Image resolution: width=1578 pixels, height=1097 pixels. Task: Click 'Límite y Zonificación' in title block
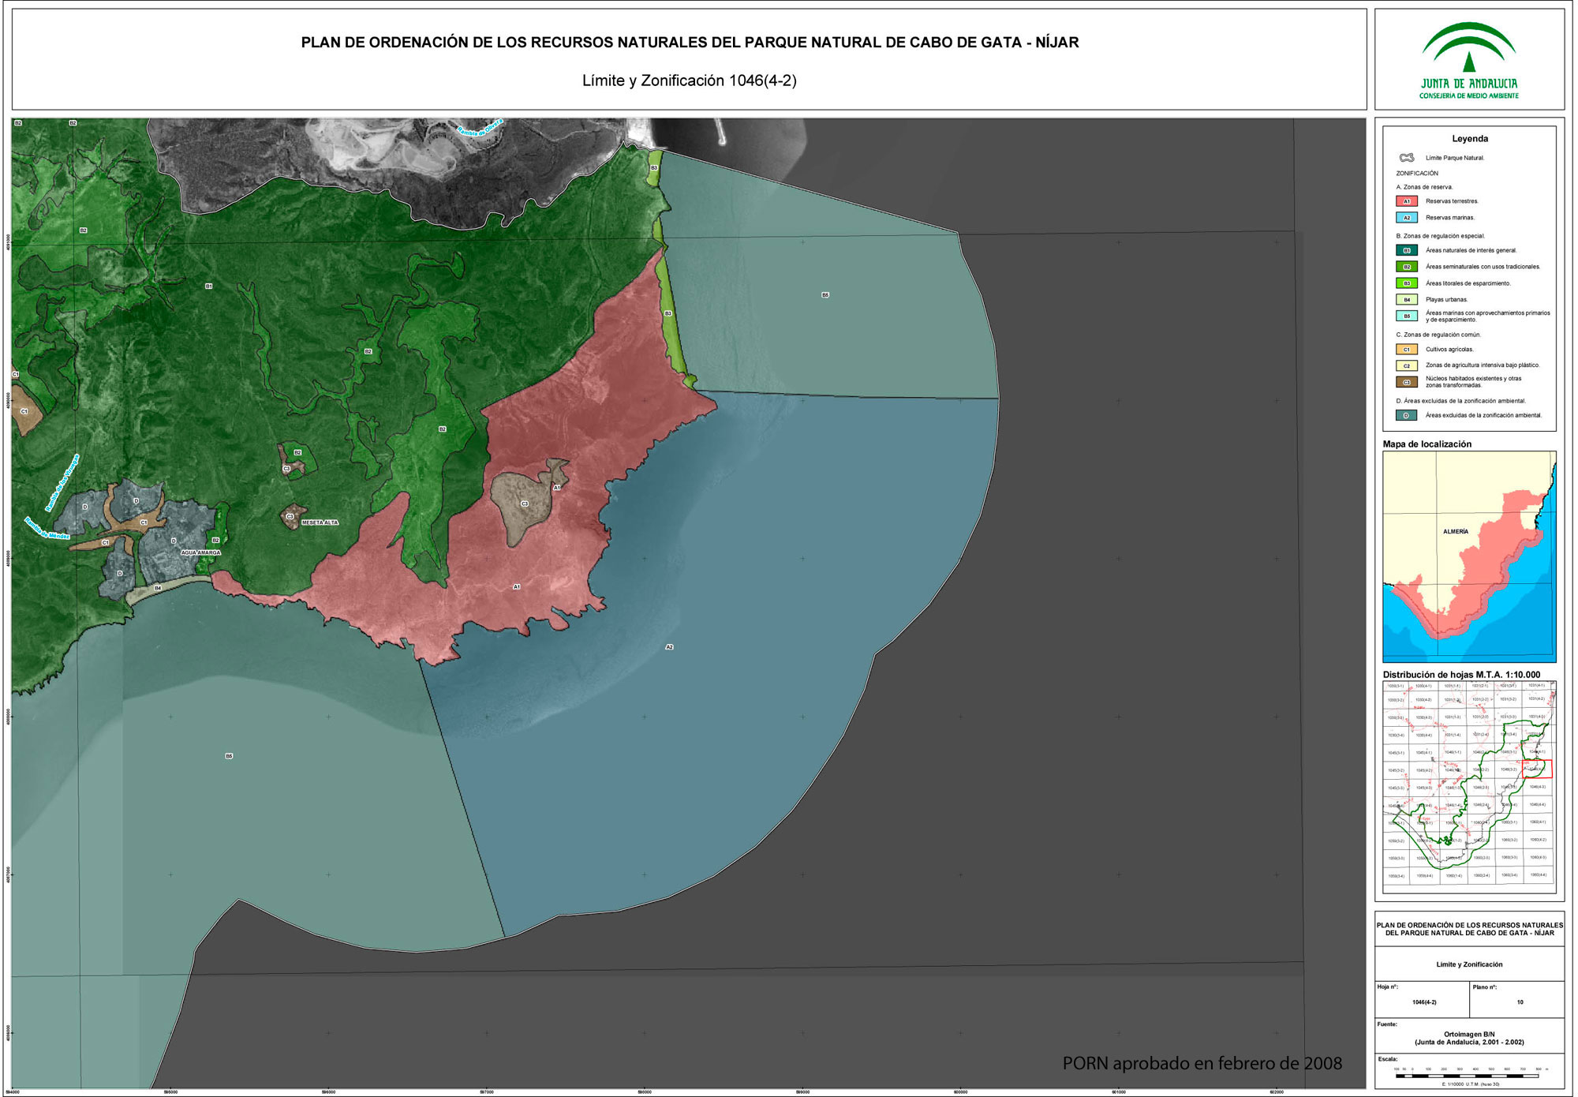(x=1469, y=964)
